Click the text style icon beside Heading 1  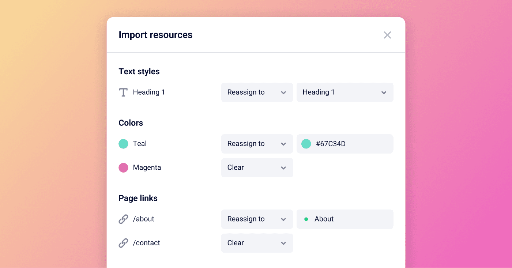point(123,92)
